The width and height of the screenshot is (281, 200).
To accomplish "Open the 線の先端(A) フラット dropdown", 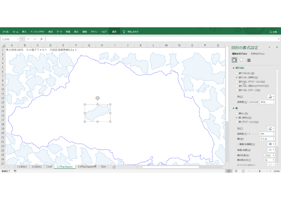I will point(269,155).
